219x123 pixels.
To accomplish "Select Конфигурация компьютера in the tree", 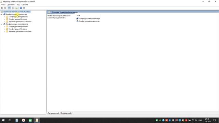I will point(16,14).
